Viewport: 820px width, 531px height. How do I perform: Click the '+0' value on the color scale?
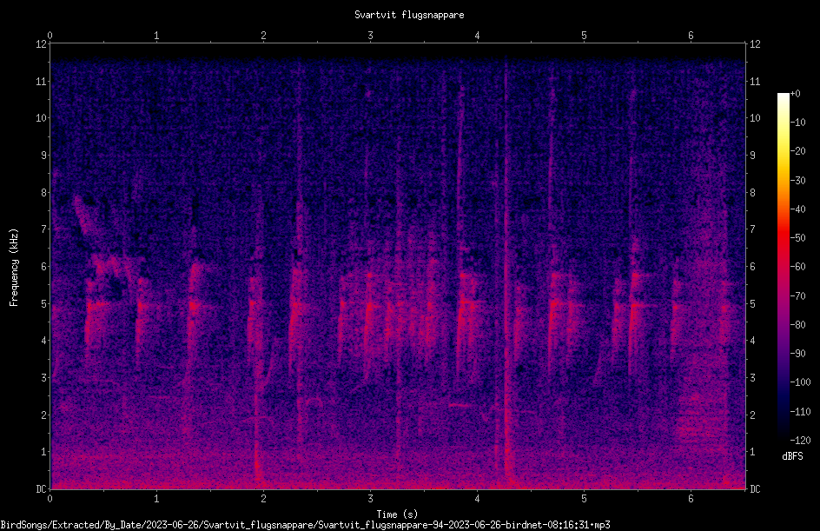(x=795, y=94)
